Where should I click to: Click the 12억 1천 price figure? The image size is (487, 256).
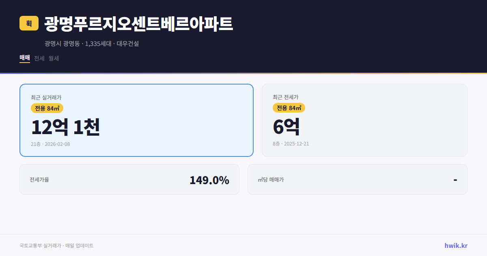point(66,127)
